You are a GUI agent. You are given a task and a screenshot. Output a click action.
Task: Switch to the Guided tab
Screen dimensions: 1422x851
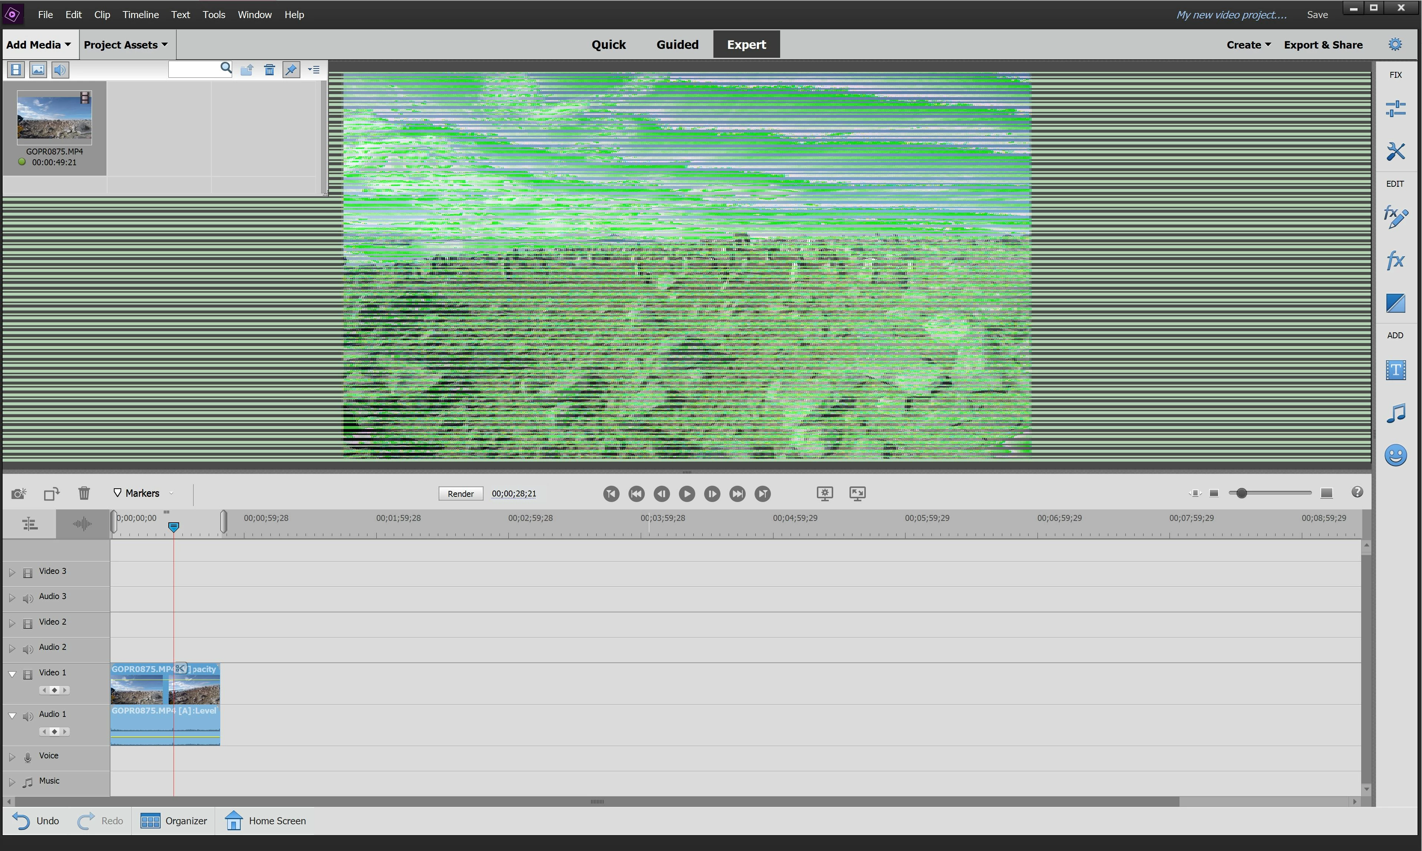coord(677,45)
